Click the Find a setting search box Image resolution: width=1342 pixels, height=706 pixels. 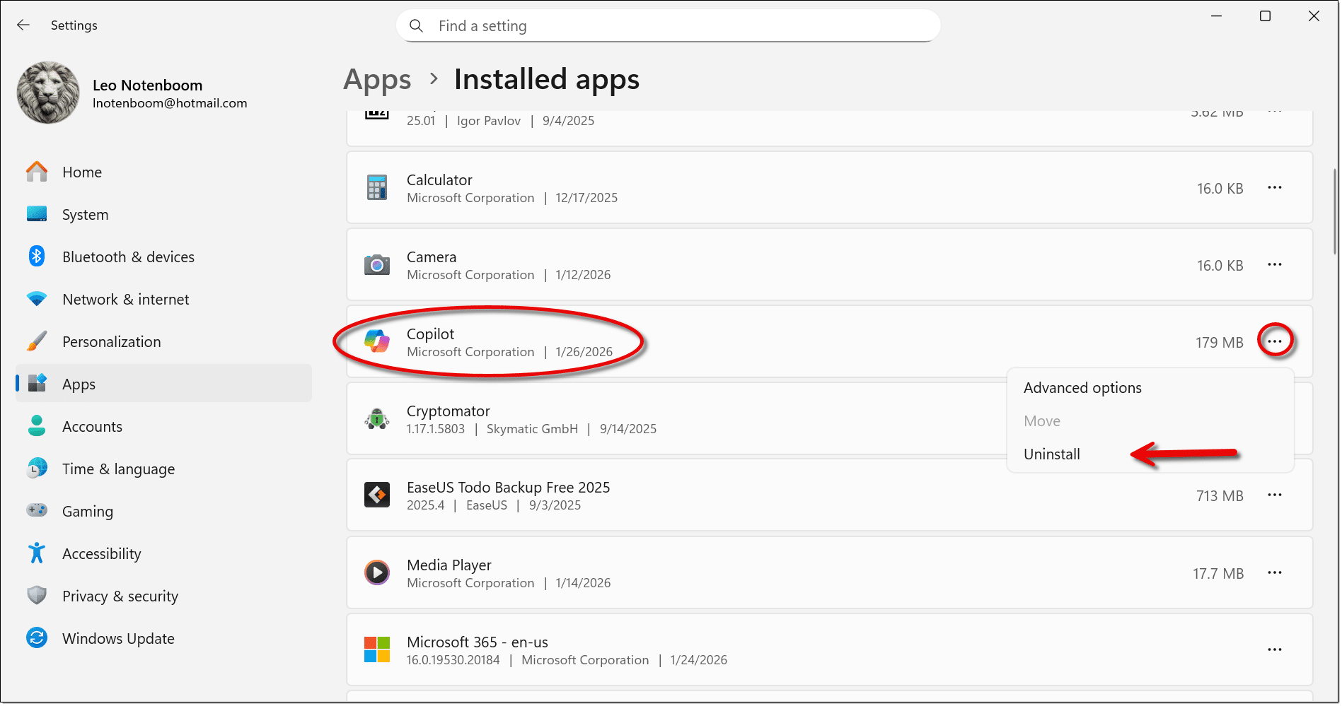coord(668,26)
